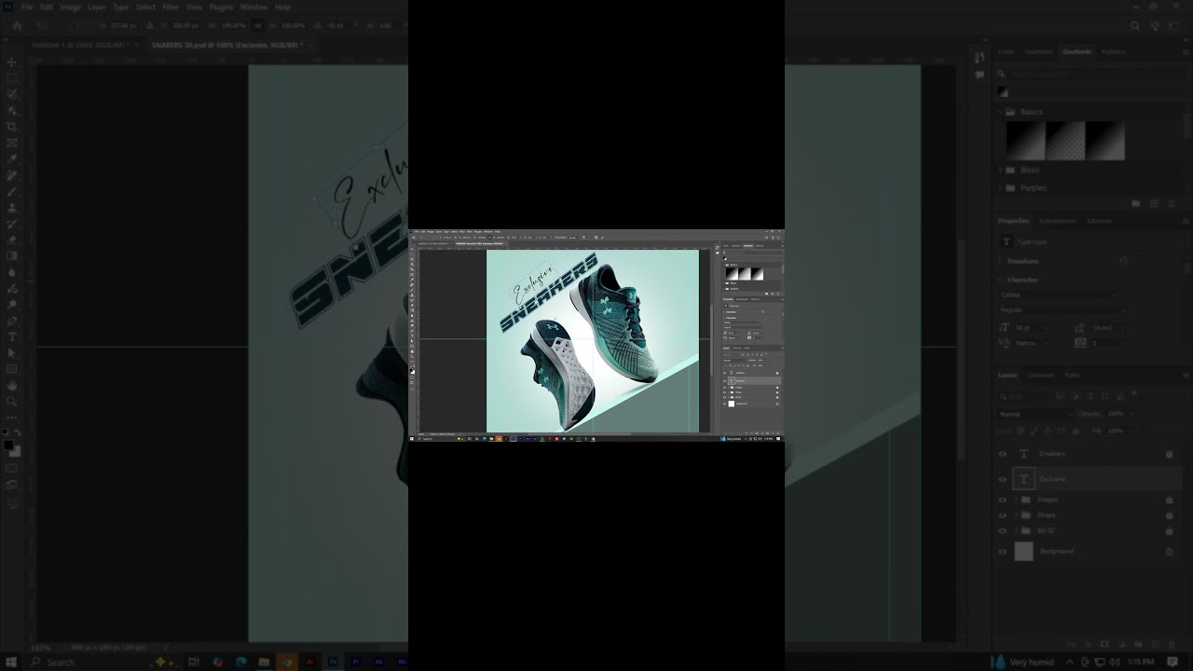This screenshot has height=671, width=1193.
Task: Toggle lock on Sneakers layer in background panel
Action: pyautogui.click(x=1169, y=454)
